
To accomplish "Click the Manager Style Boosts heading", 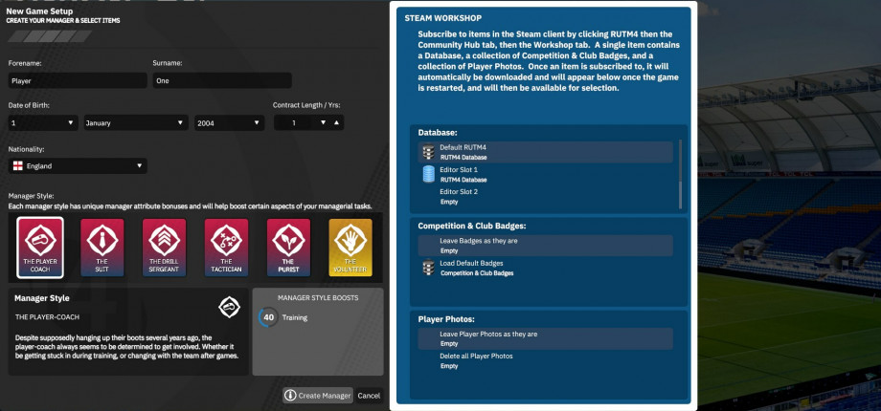I will 318,298.
